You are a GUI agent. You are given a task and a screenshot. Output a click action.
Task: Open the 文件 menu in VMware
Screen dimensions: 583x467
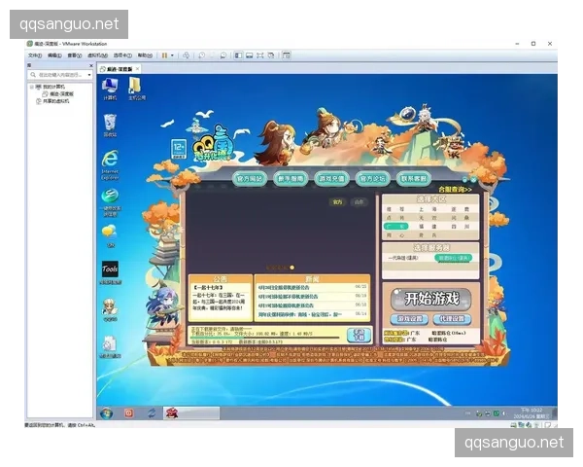pos(35,55)
